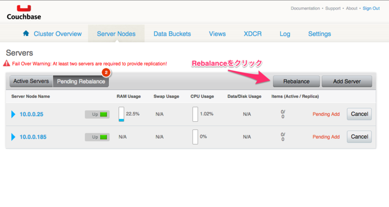Screen dimensions: 389x207
Task: Click the green Up status indicator for 10.0.0.185
Action: (x=104, y=137)
